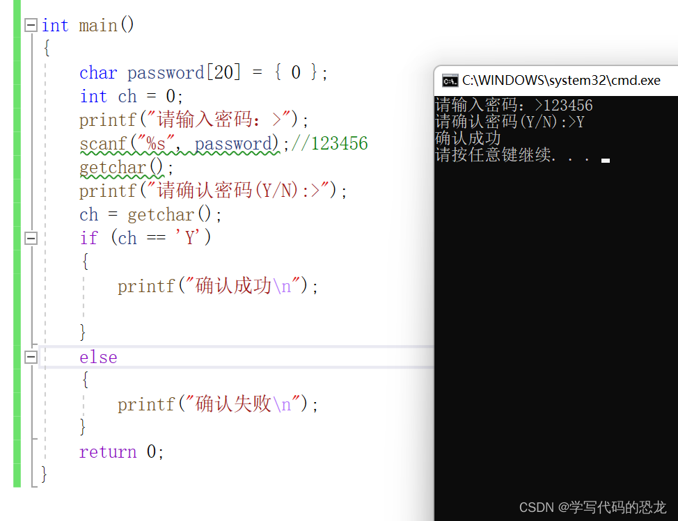
Task: Click the line 'char password[20] = { 0 };'
Action: [203, 72]
